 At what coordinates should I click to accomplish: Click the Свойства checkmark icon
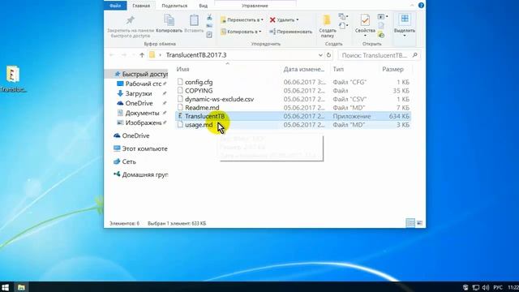(365, 20)
